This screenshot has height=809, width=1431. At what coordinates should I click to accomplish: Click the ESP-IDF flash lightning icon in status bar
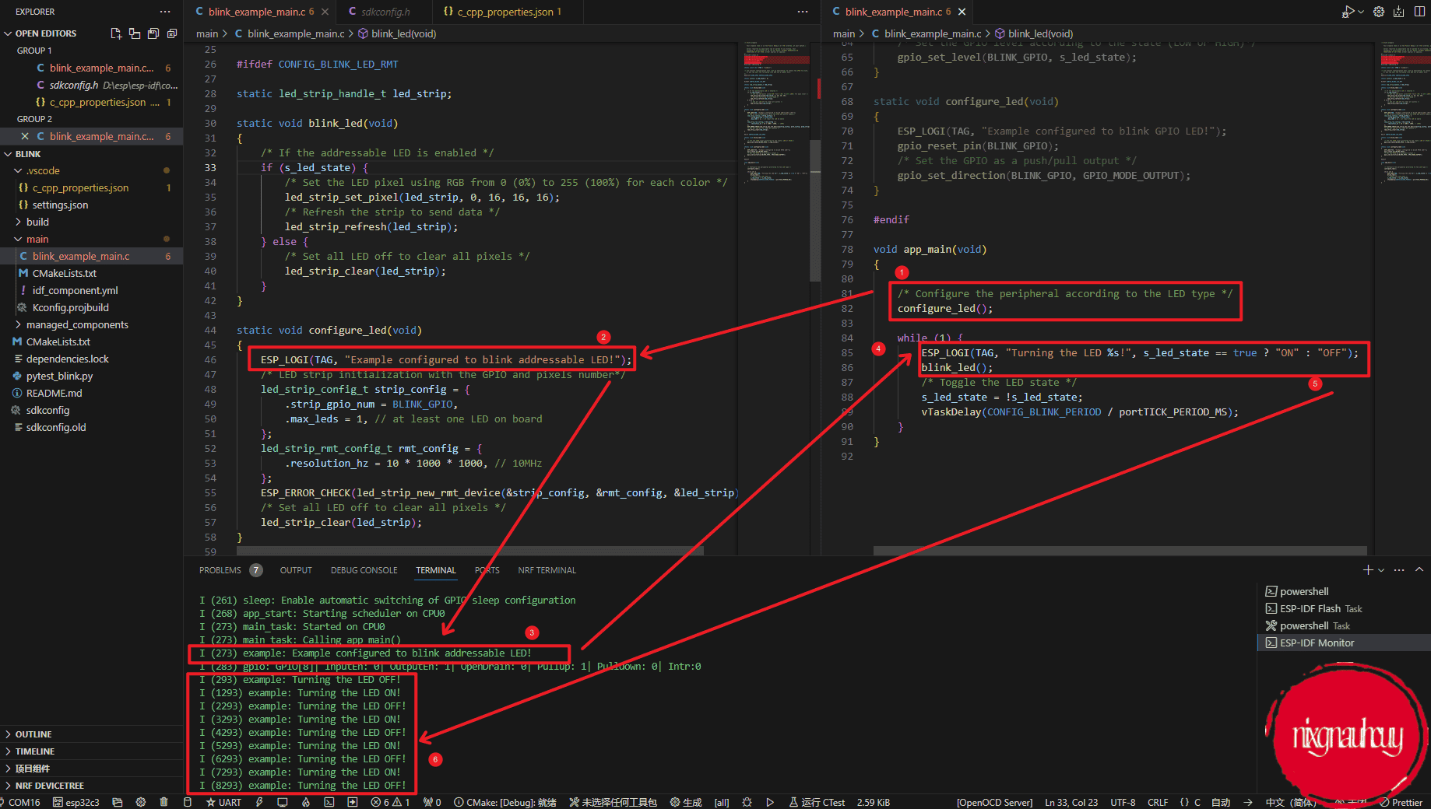pos(259,802)
